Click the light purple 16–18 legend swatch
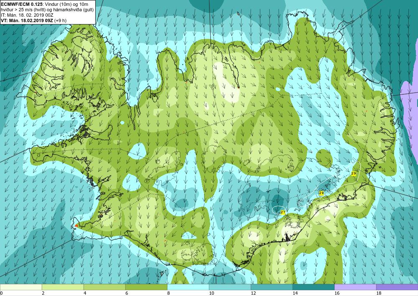Viewport: 418px width, 296px height. click(355, 287)
